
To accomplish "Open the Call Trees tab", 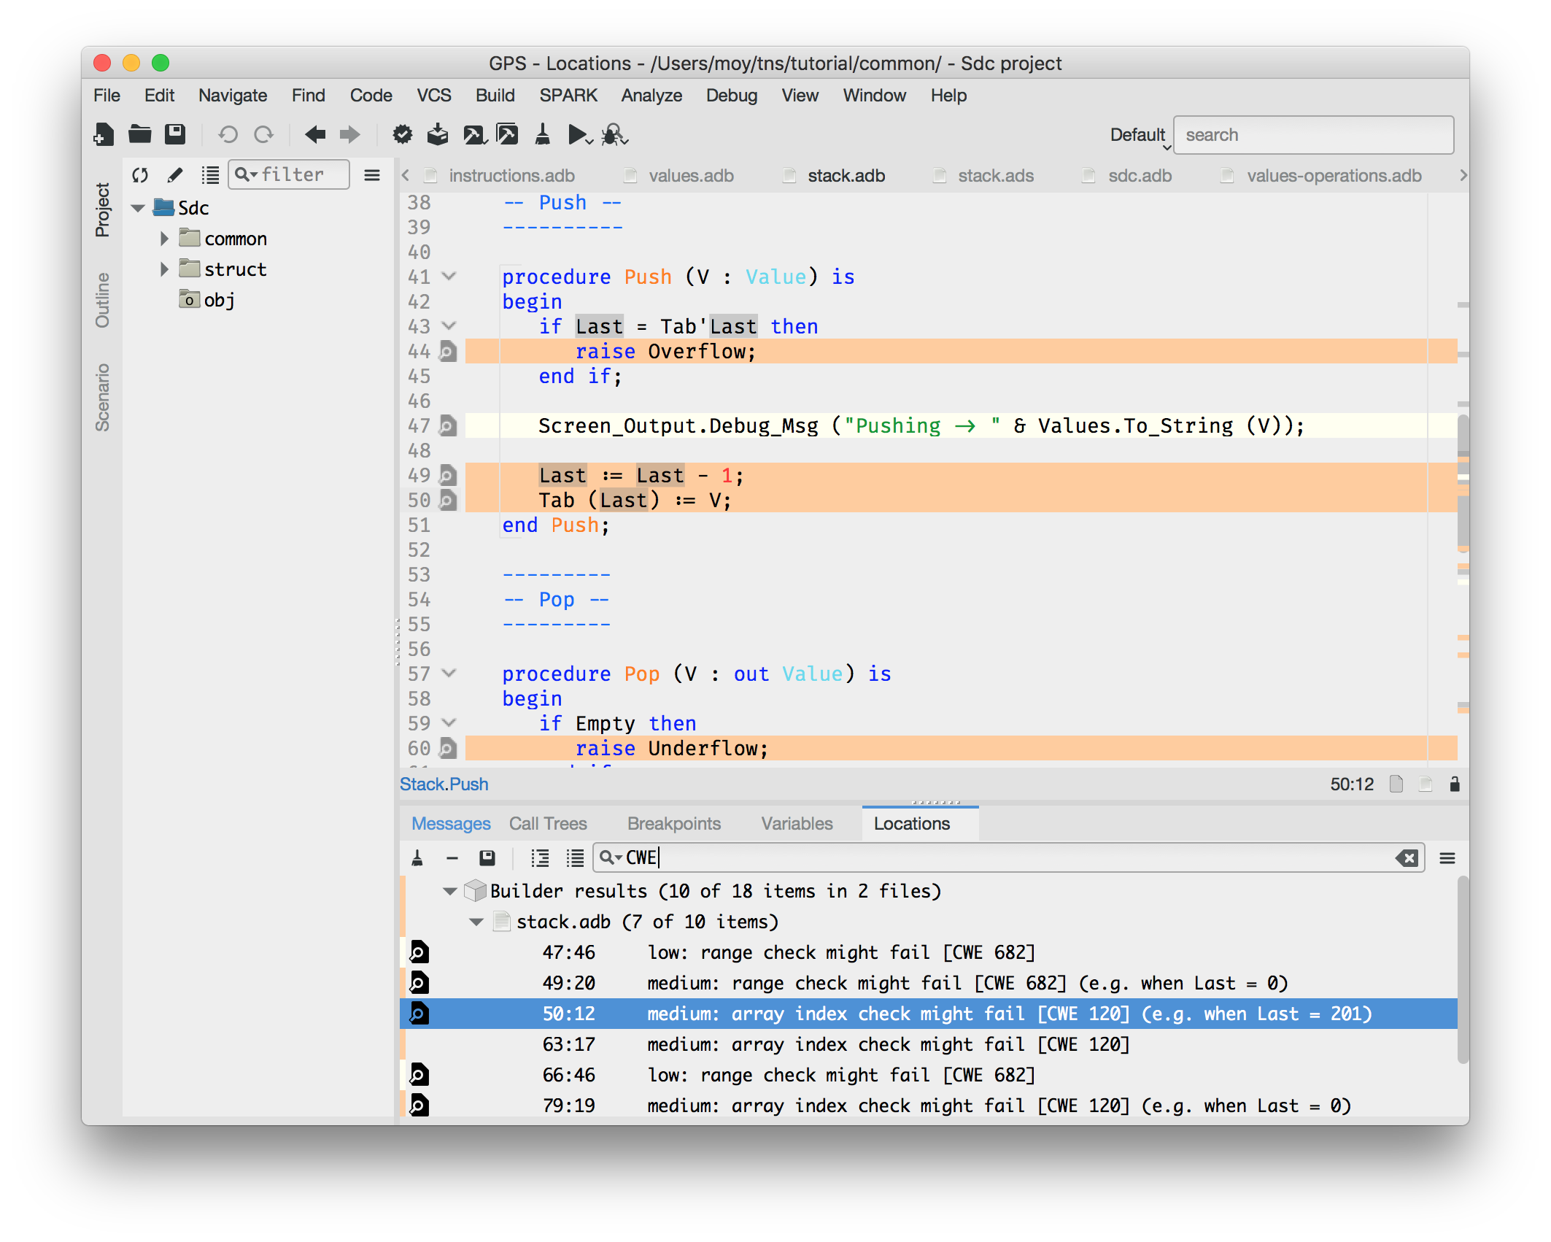I will pyautogui.click(x=548, y=824).
